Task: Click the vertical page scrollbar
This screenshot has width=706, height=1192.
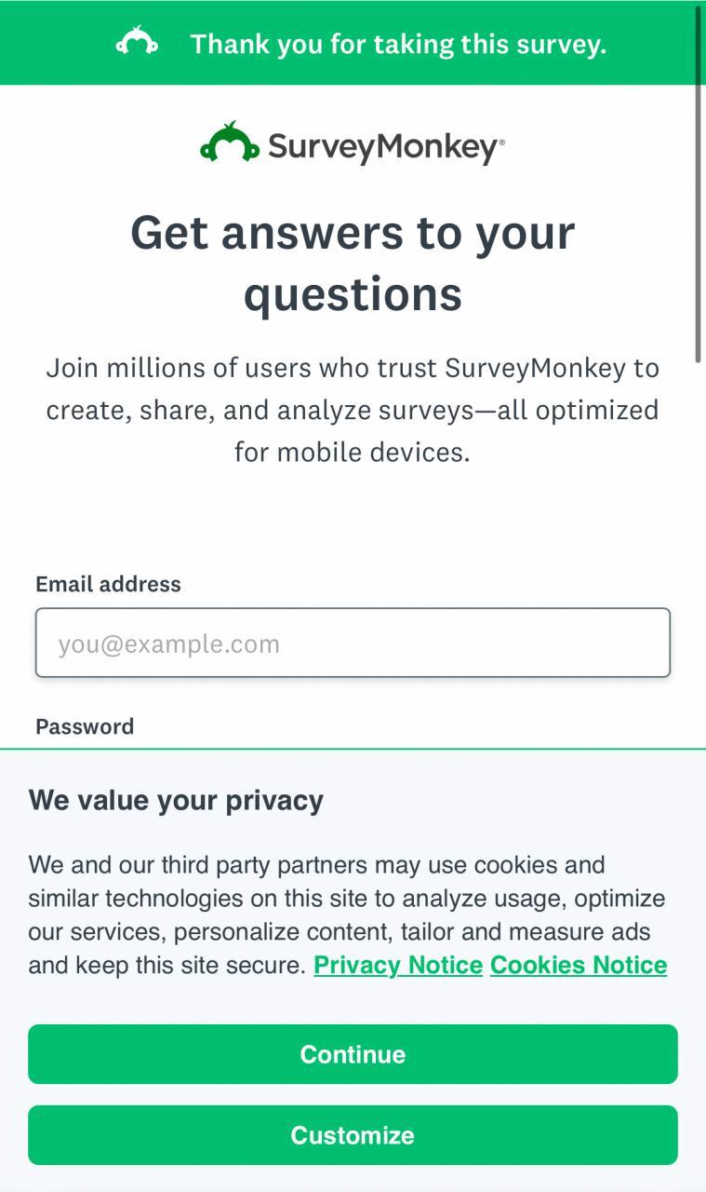Action: pyautogui.click(x=699, y=186)
